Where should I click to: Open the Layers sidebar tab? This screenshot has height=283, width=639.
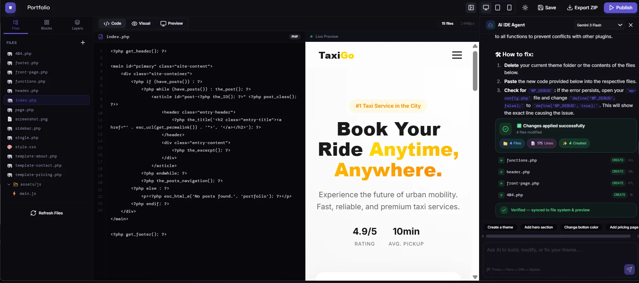(x=77, y=25)
